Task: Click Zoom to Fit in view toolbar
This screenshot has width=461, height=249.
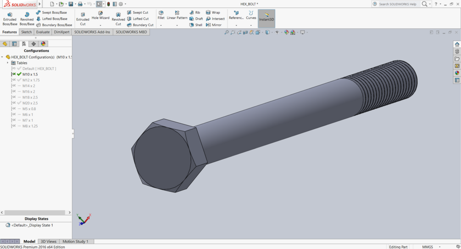Action: pyautogui.click(x=227, y=32)
